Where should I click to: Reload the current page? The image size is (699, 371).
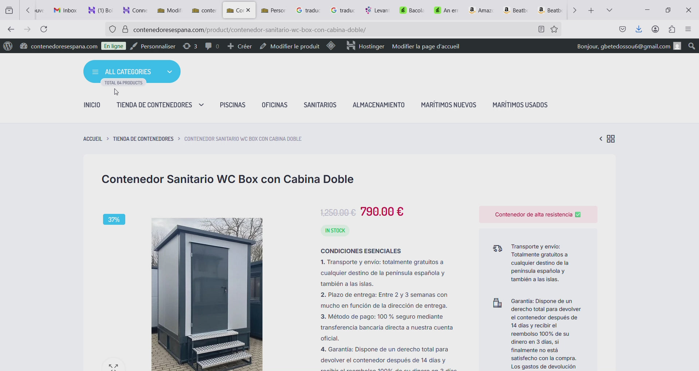[x=44, y=29]
